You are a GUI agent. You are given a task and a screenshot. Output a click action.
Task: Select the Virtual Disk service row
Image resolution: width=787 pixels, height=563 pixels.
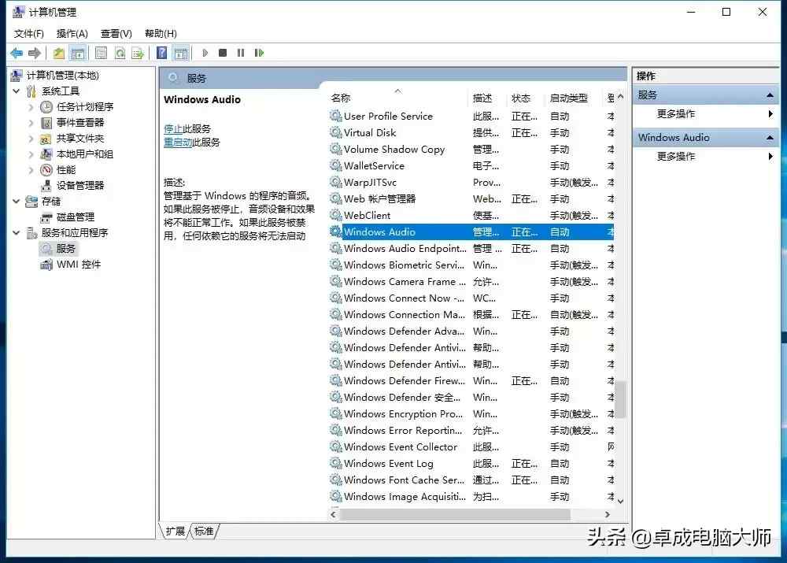point(471,132)
